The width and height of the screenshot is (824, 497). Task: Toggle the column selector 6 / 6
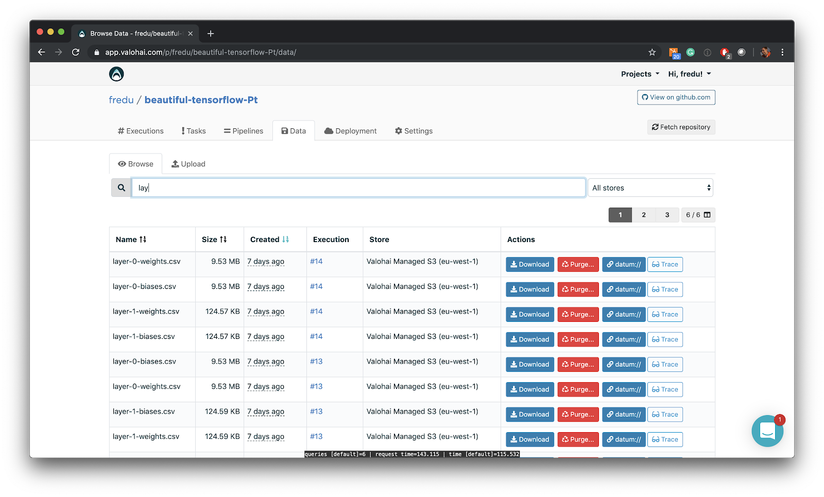coord(698,215)
